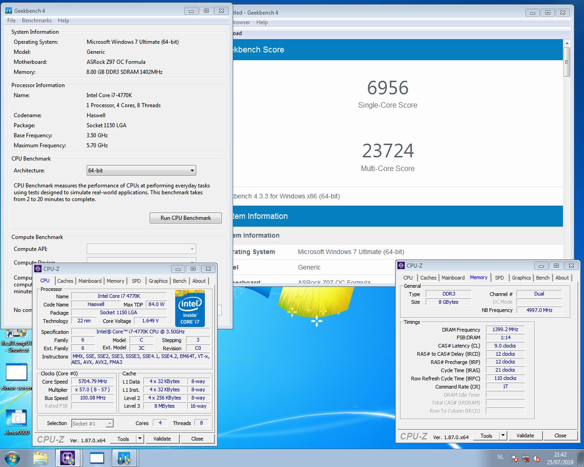Image resolution: width=584 pixels, height=467 pixels.
Task: Click Validate in right CPU-Z
Action: (x=525, y=436)
